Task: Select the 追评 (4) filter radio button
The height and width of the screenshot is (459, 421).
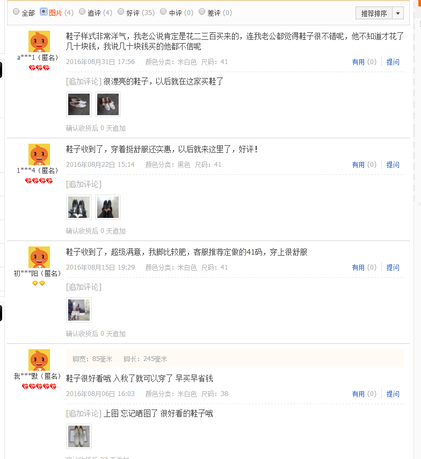Action: click(82, 11)
